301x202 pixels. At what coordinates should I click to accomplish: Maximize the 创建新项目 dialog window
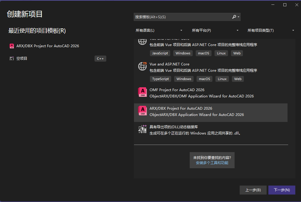click(x=285, y=5)
